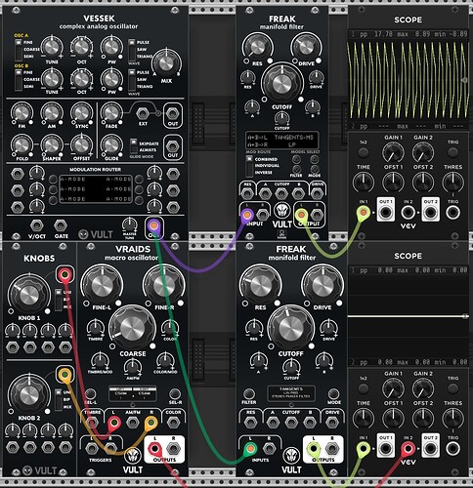Click the GATE jack on VESSEK
Image resolution: width=473 pixels, height=488 pixels.
(x=61, y=225)
